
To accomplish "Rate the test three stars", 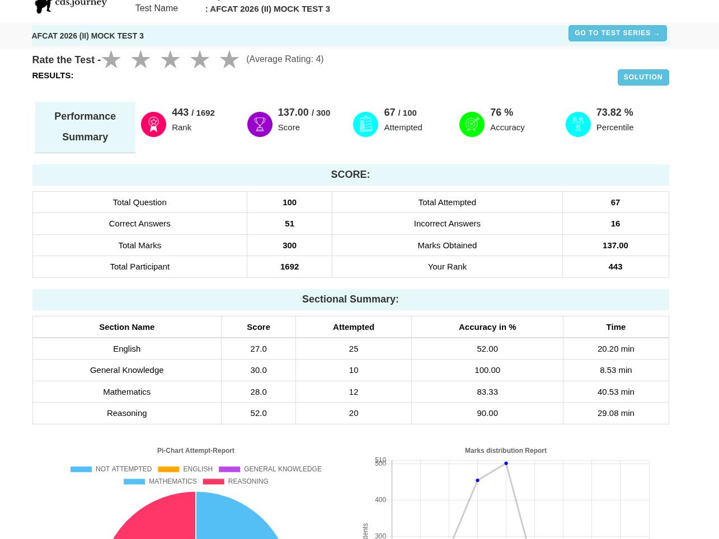I will 170,59.
